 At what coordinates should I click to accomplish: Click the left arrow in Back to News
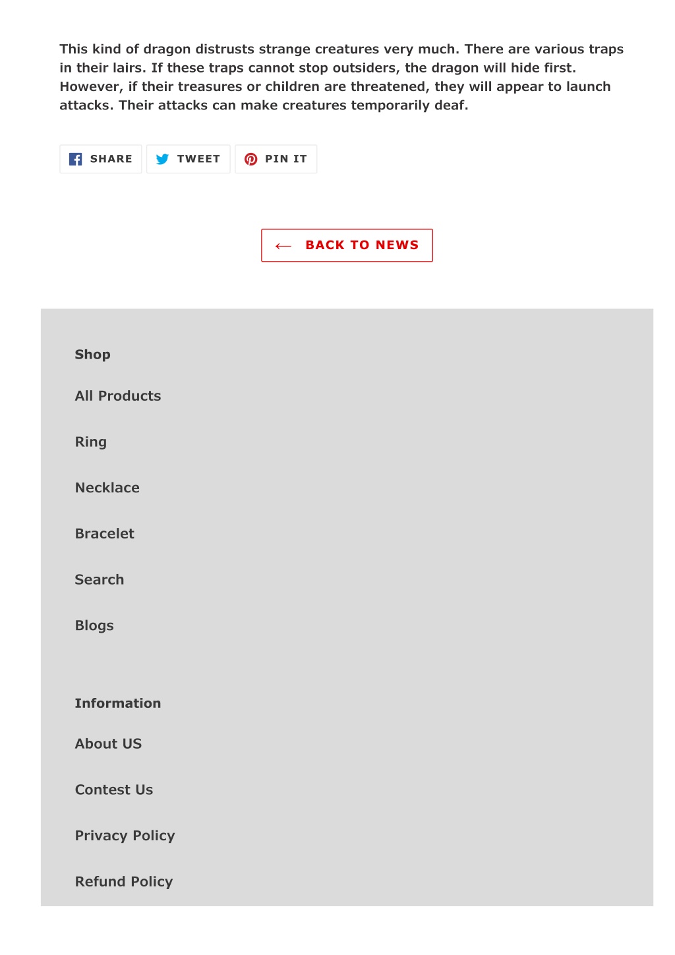pyautogui.click(x=283, y=246)
